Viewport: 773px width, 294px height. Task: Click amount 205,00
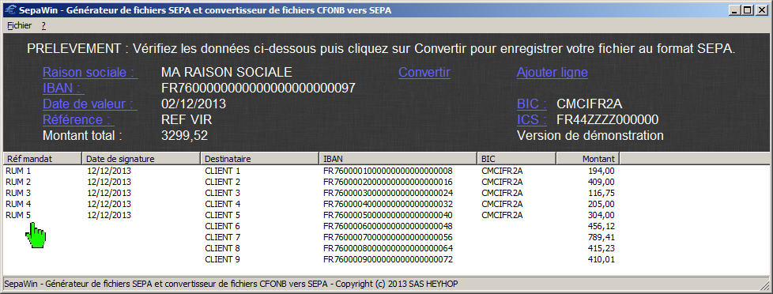pyautogui.click(x=601, y=204)
